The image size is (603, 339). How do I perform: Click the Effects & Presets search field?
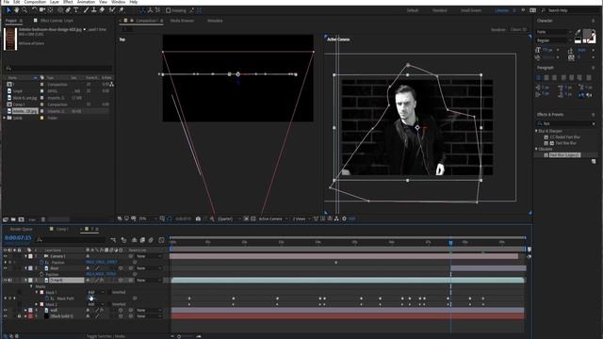pyautogui.click(x=566, y=123)
